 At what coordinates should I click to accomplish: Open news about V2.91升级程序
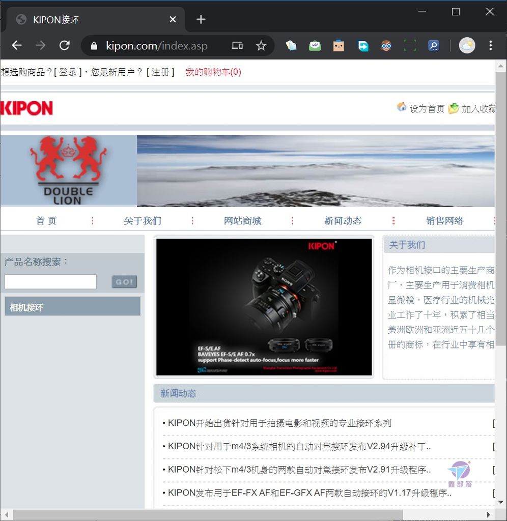pyautogui.click(x=299, y=470)
